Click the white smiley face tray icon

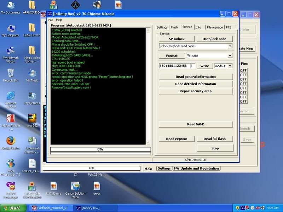coord(253,208)
